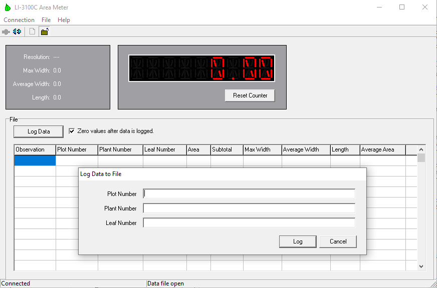Open the Connection menu
The image size is (437, 288).
click(19, 20)
